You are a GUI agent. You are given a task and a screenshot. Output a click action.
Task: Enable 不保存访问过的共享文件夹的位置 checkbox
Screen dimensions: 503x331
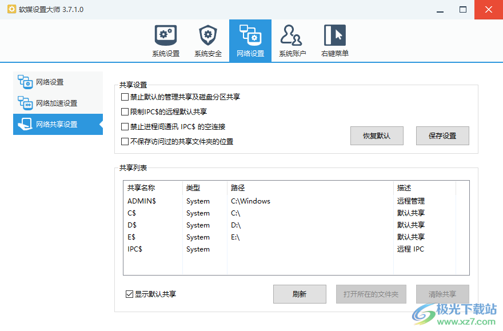pos(125,141)
